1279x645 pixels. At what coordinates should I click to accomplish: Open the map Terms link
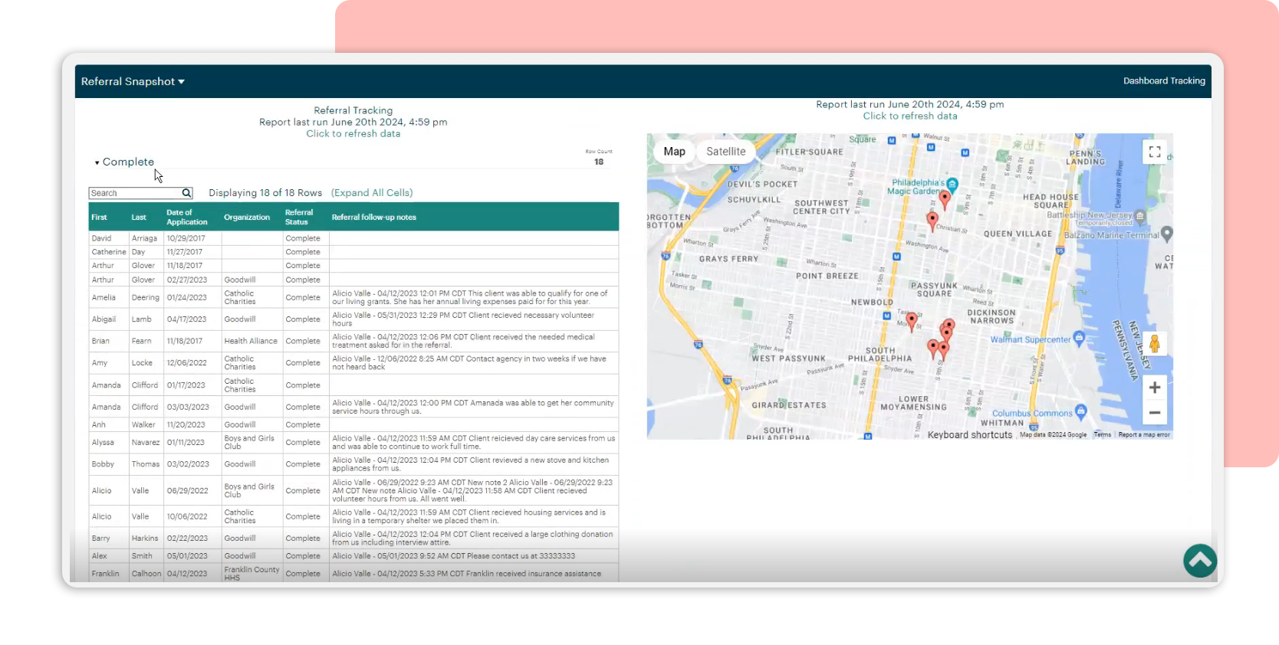pos(1103,434)
